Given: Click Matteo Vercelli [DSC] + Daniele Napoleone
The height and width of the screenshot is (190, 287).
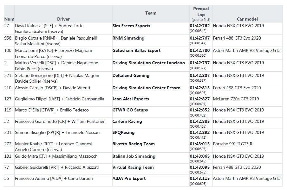Looking at the screenshot, I should (x=56, y=63).
